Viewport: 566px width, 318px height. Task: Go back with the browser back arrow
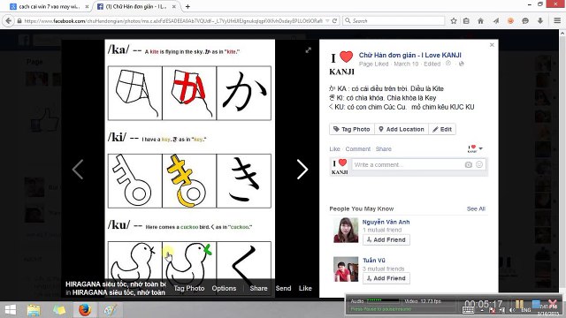click(8, 21)
